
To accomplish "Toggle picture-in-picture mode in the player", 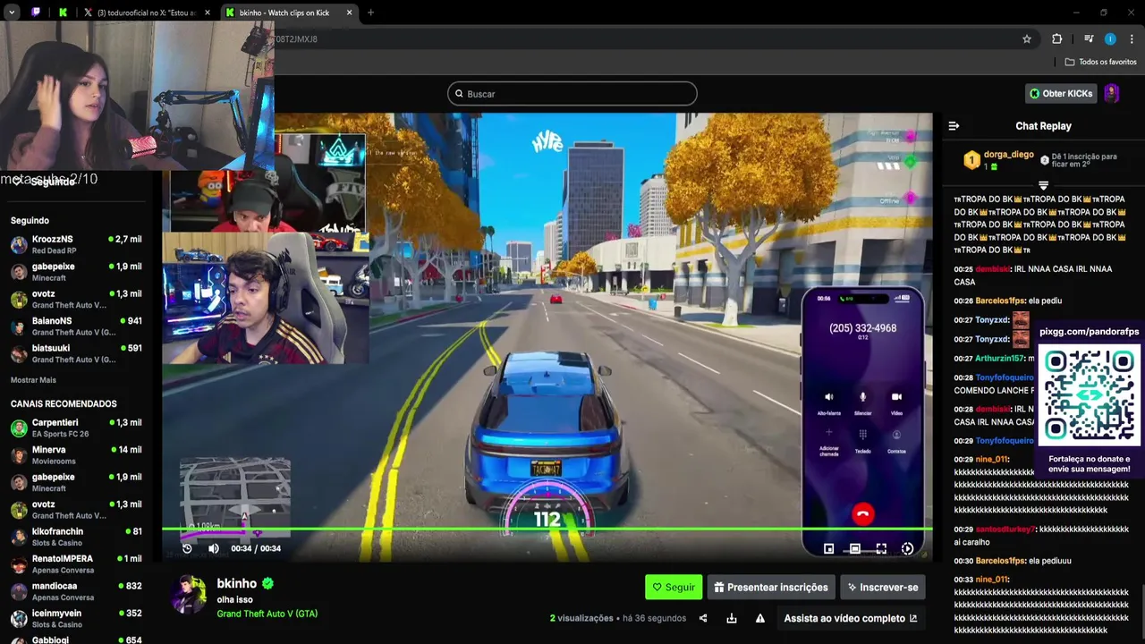I will pos(828,548).
